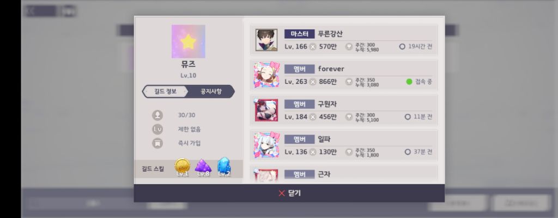Click the join type bookmark icon
Viewport: 558px width, 218px height.
157,143
